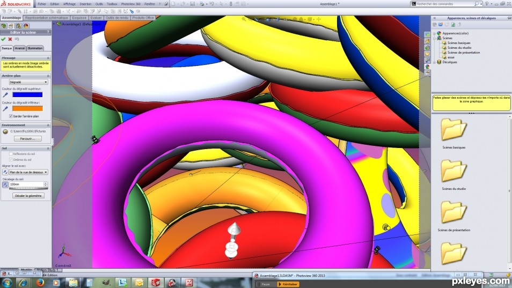Confirm scene edits with green checkmark
512x288 pixels.
click(3, 39)
